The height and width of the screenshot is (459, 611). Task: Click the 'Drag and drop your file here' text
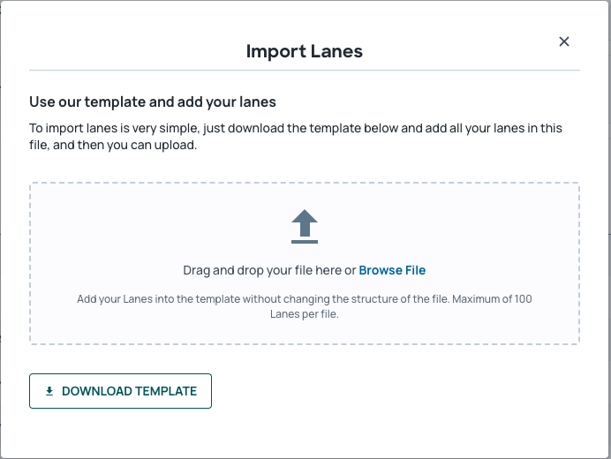pyautogui.click(x=262, y=270)
